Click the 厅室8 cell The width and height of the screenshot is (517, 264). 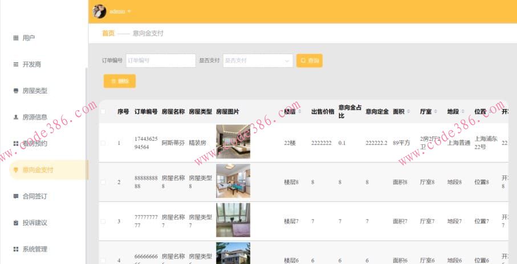(428, 182)
